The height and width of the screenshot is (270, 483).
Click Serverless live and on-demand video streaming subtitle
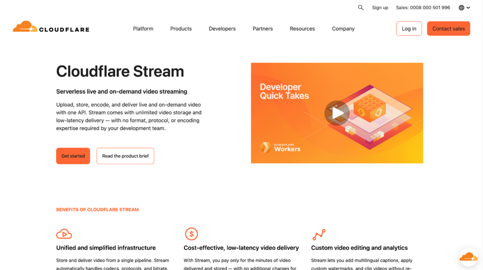122,92
